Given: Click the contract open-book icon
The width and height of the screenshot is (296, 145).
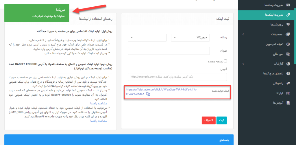Looking at the screenshot, I should (288, 93).
